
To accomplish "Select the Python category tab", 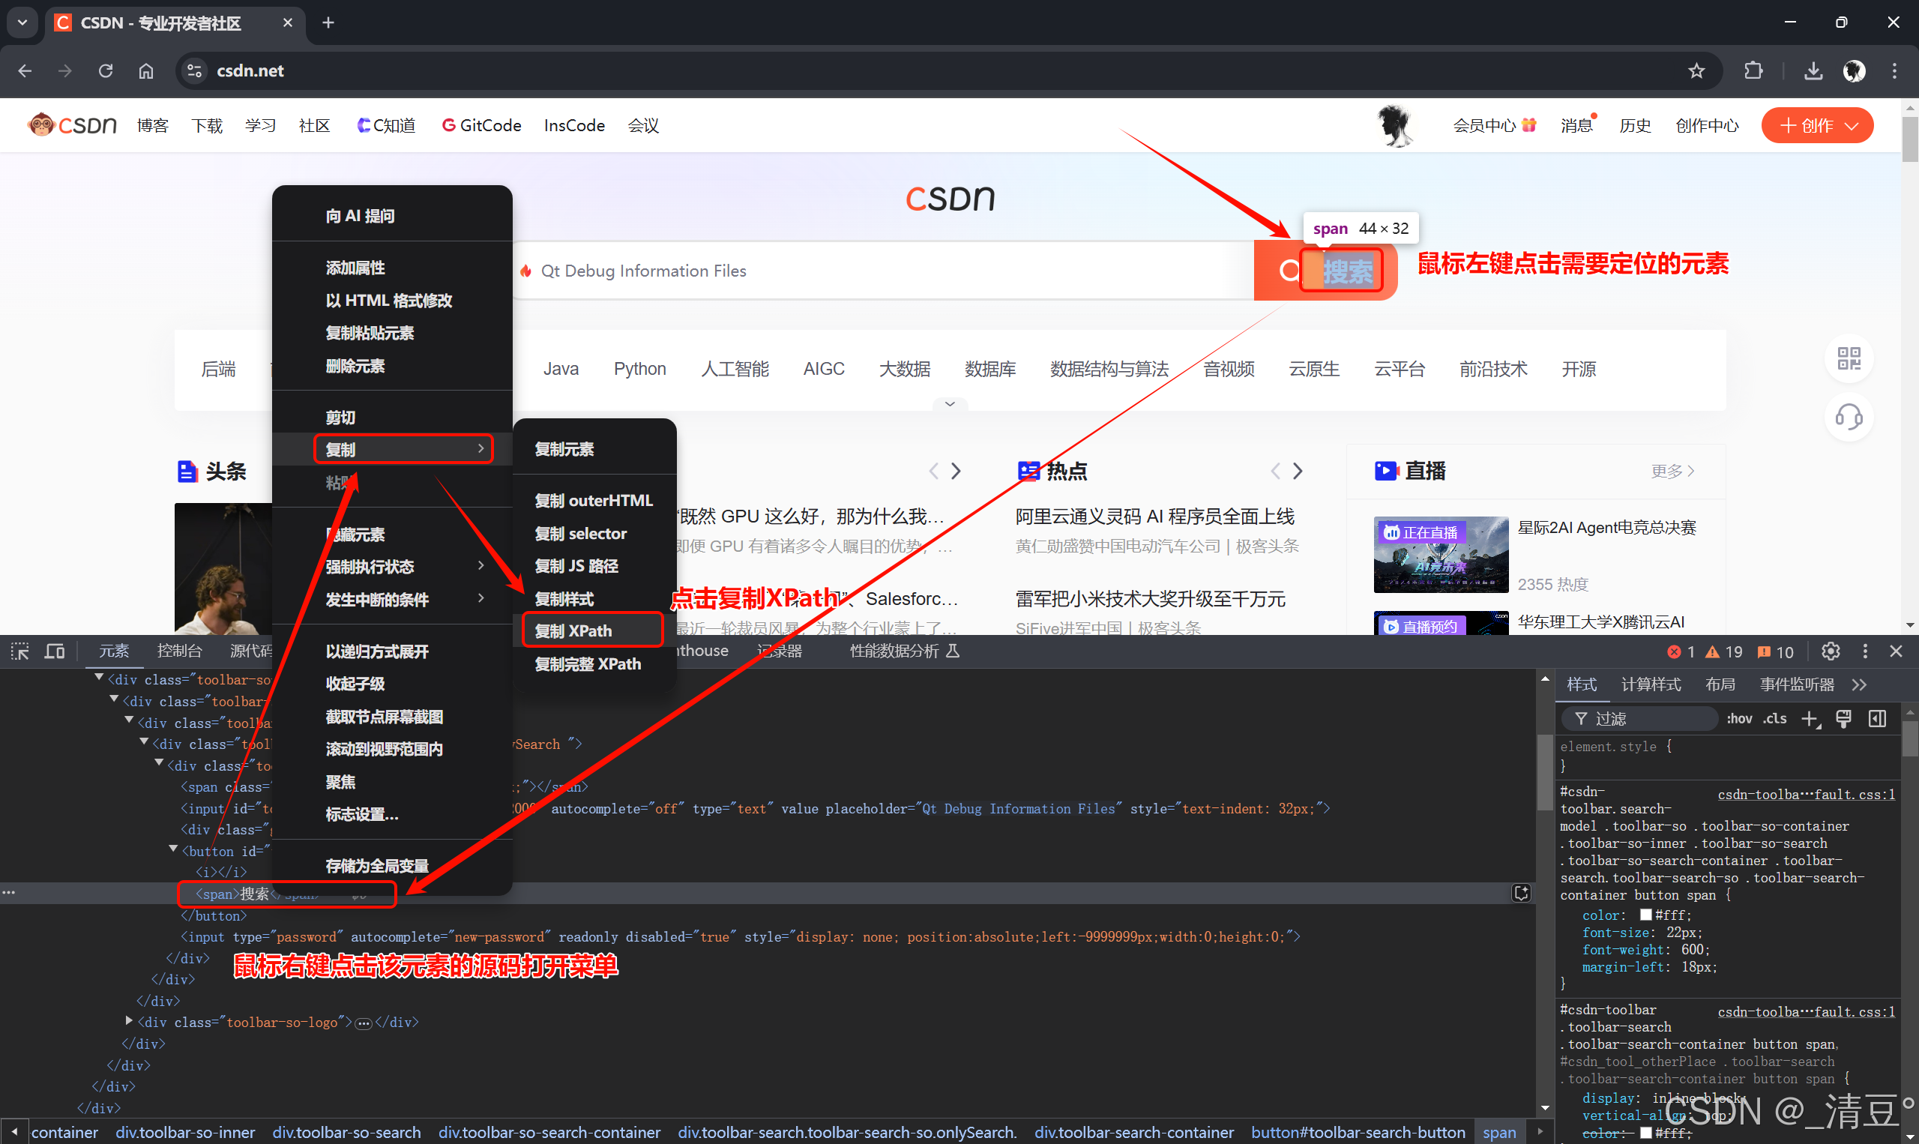I will tap(639, 369).
